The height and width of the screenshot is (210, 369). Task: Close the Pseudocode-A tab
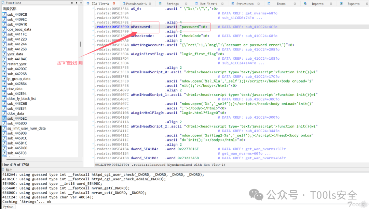(150, 4)
